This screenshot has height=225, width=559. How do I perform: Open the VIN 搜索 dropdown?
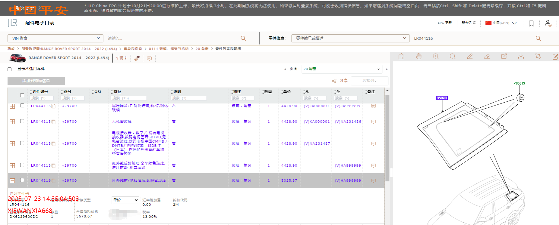point(55,38)
